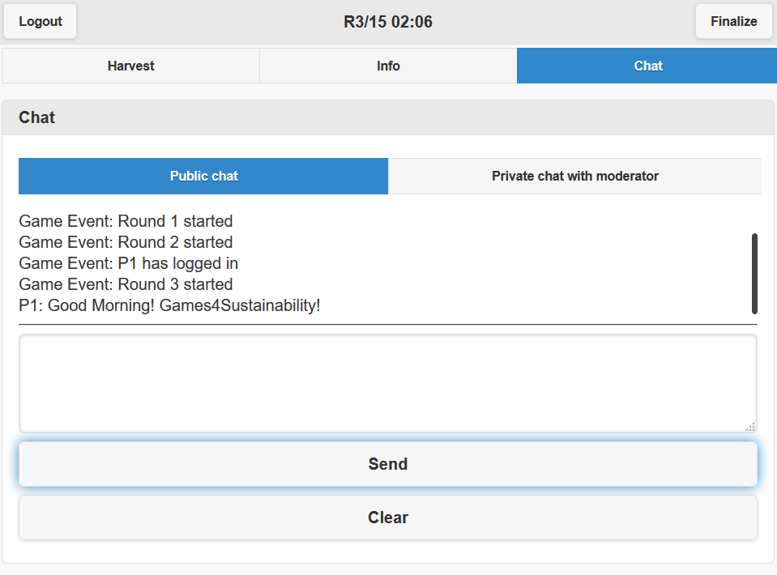Select the P1 has logged in event
The height and width of the screenshot is (575, 777).
[128, 263]
